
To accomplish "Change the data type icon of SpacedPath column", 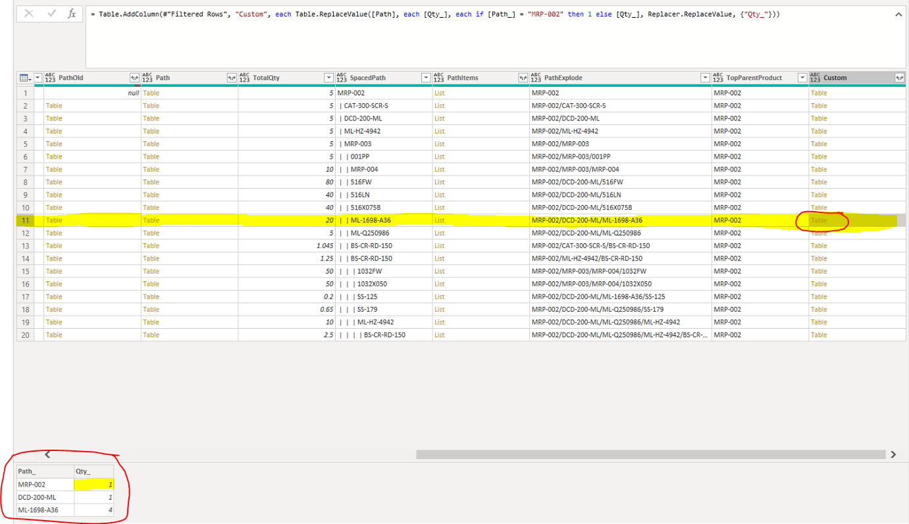I will (x=342, y=78).
